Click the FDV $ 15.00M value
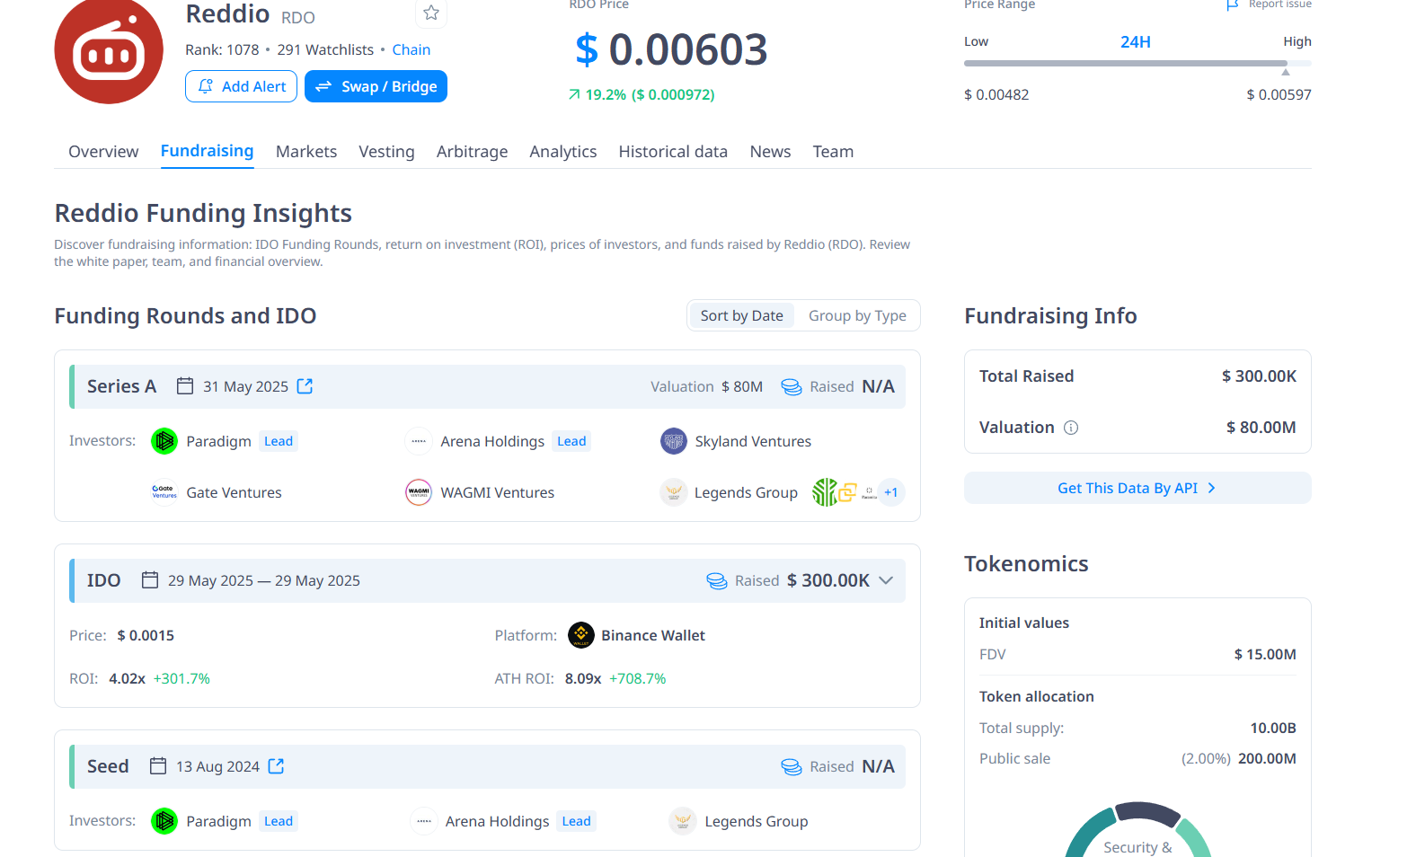The width and height of the screenshot is (1416, 857). (1265, 654)
